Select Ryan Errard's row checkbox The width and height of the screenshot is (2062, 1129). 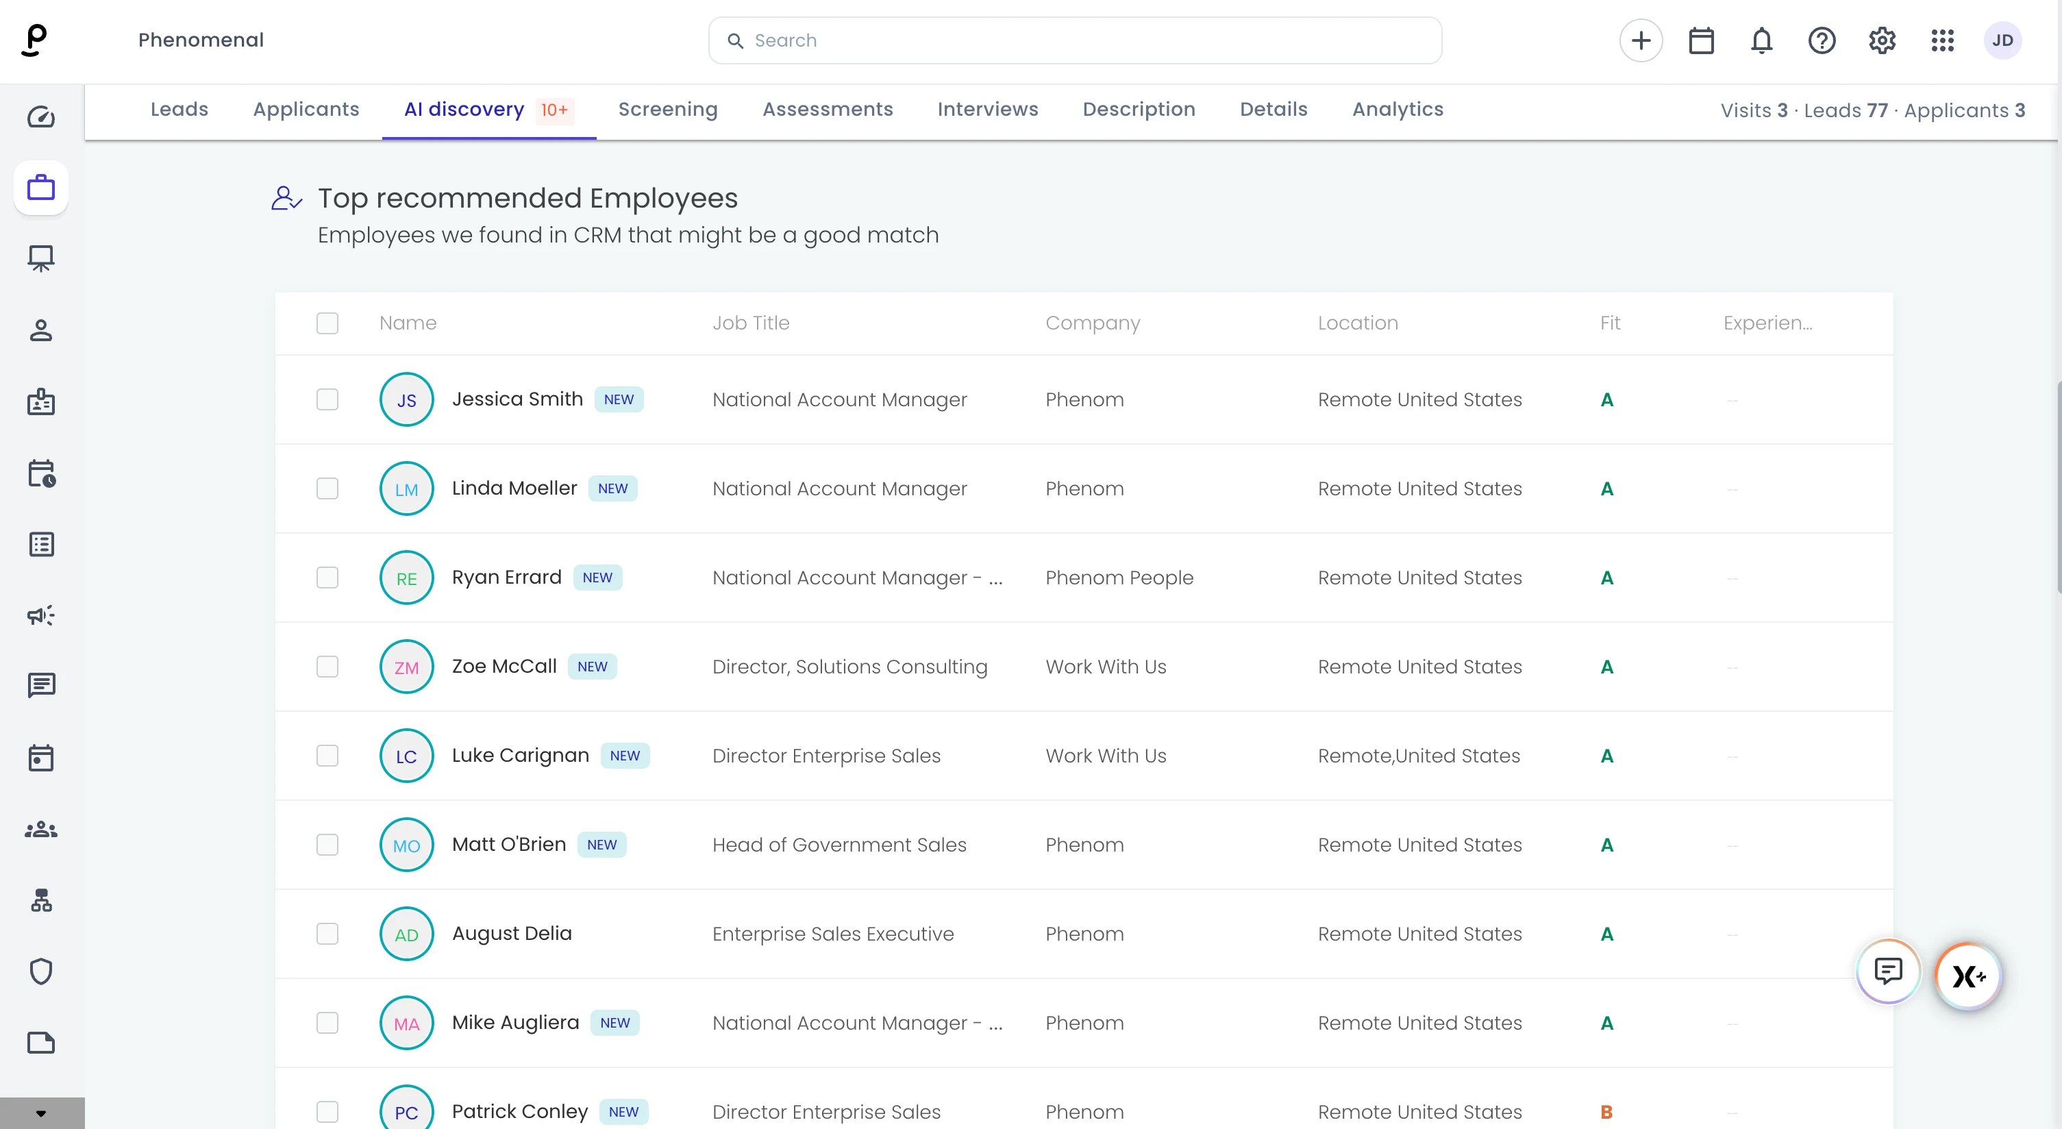tap(327, 578)
